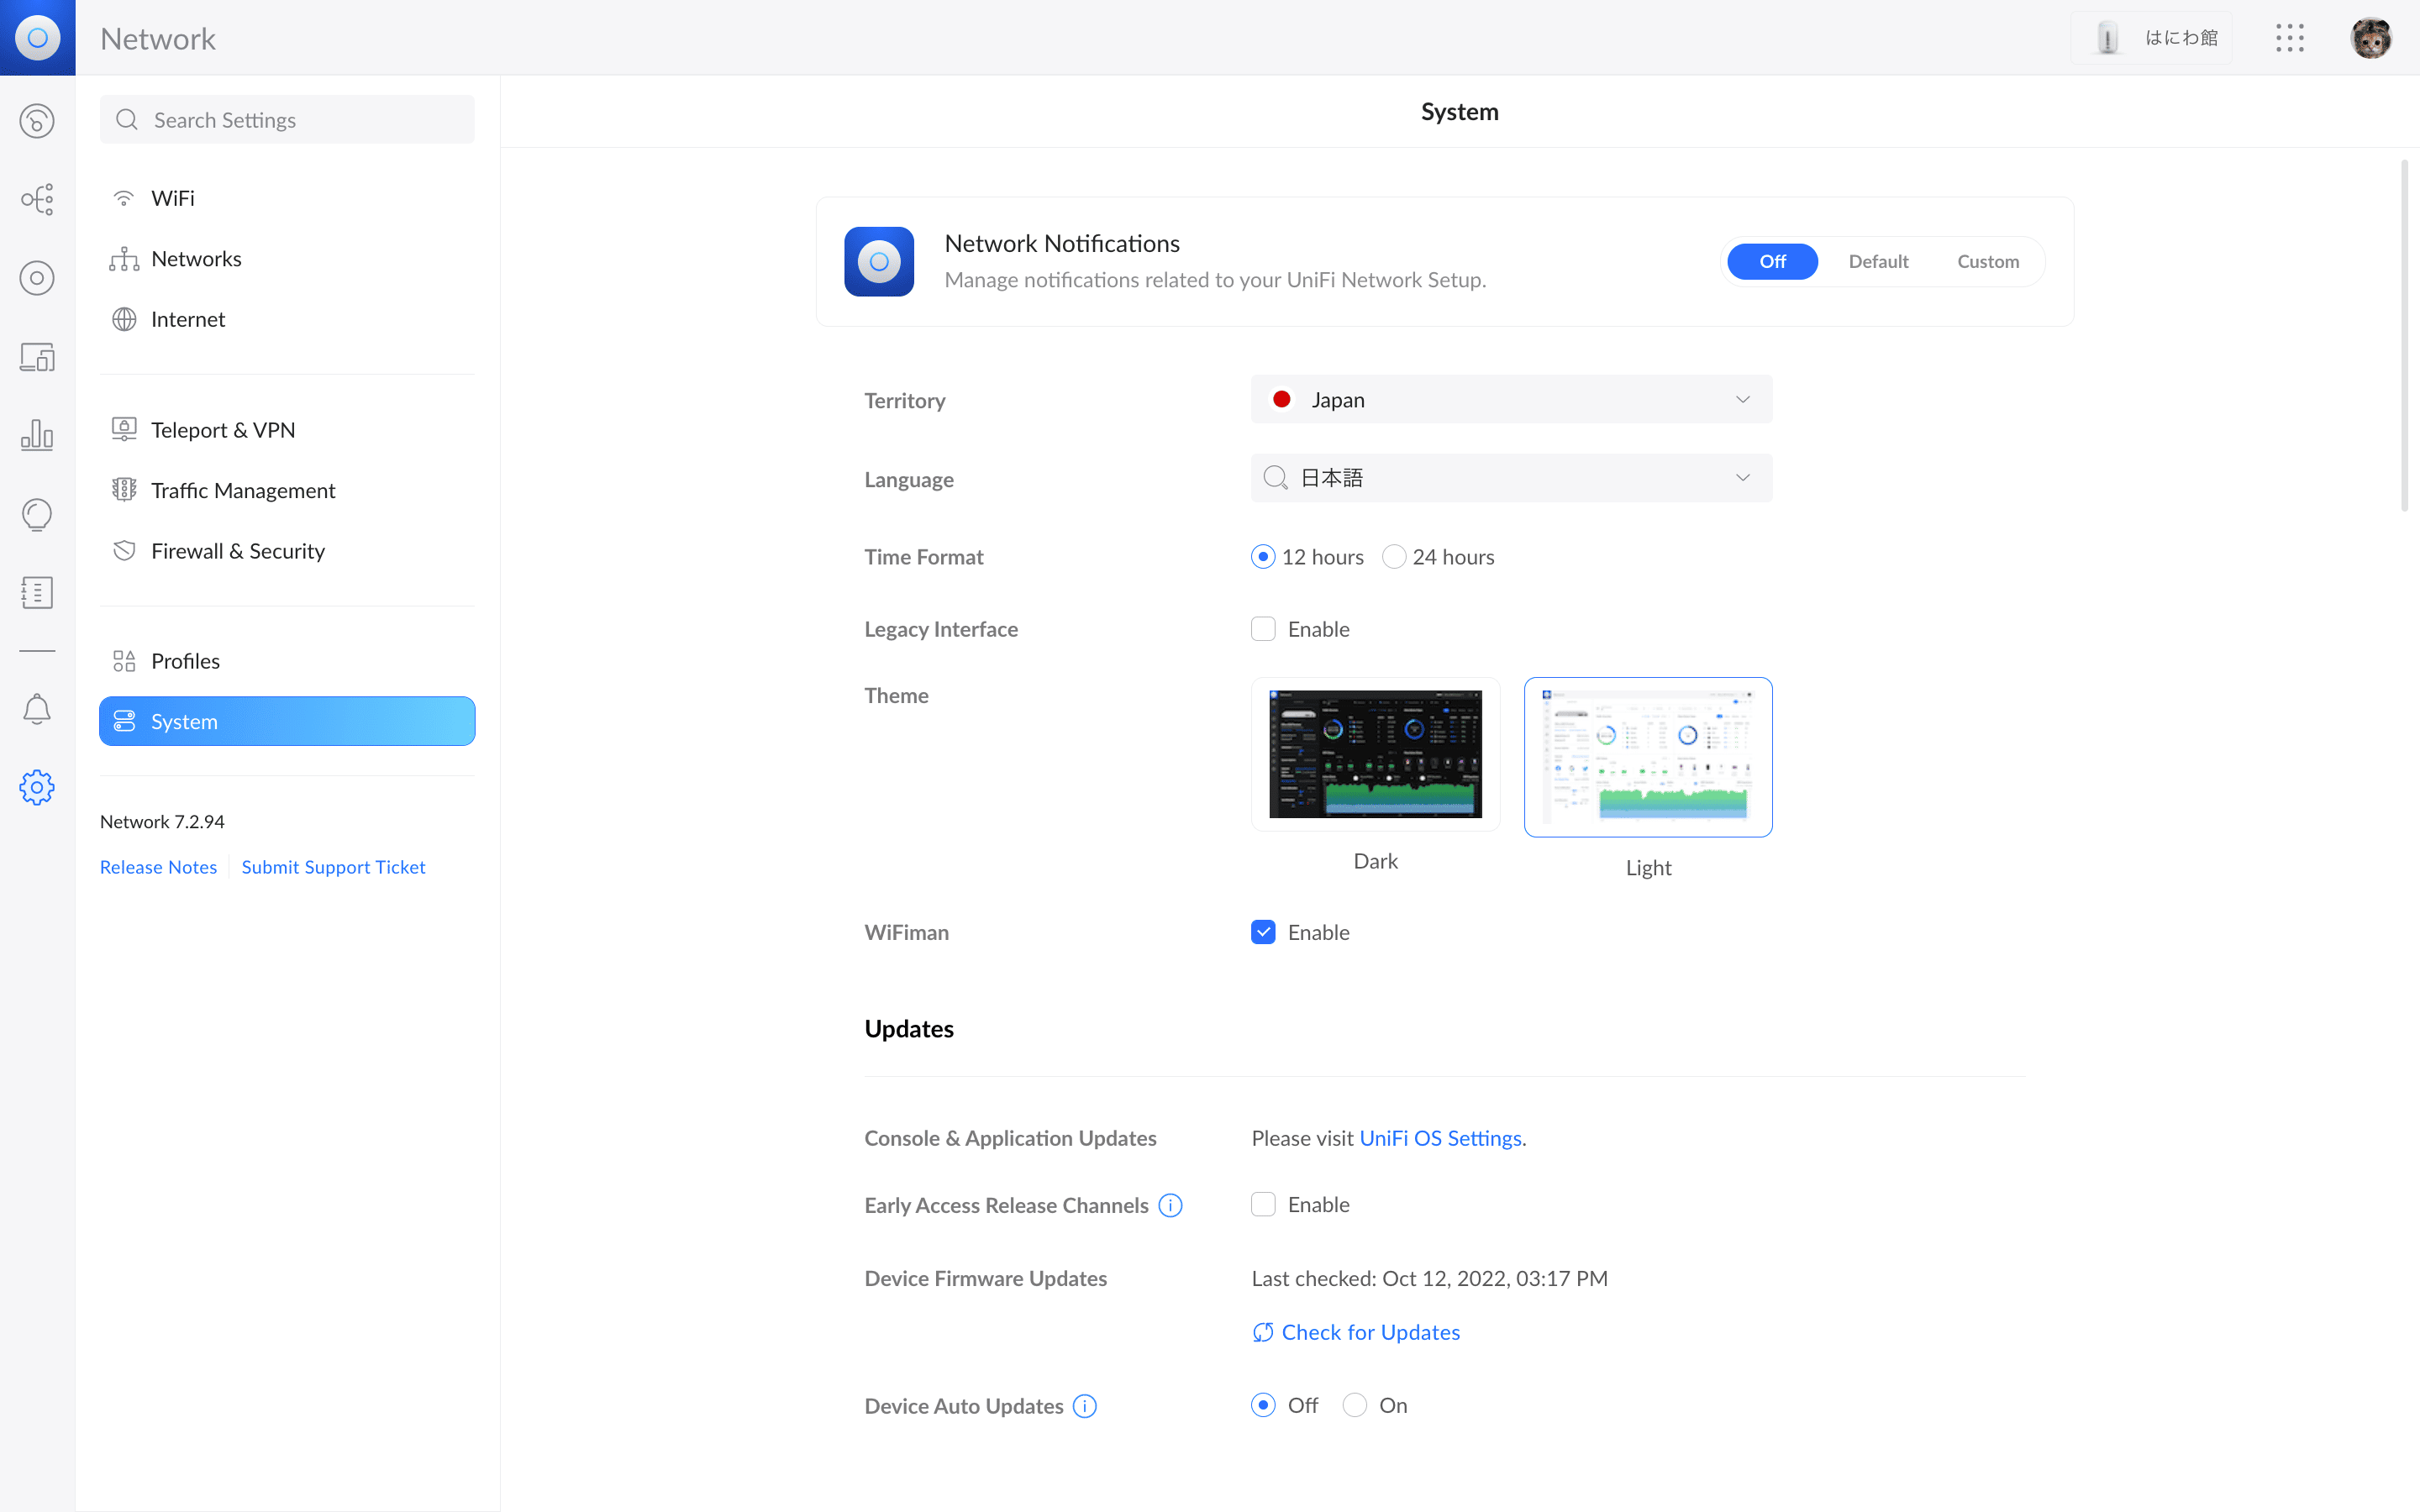Open WiFi settings
Viewport: 2420px width, 1512px height.
(287, 198)
